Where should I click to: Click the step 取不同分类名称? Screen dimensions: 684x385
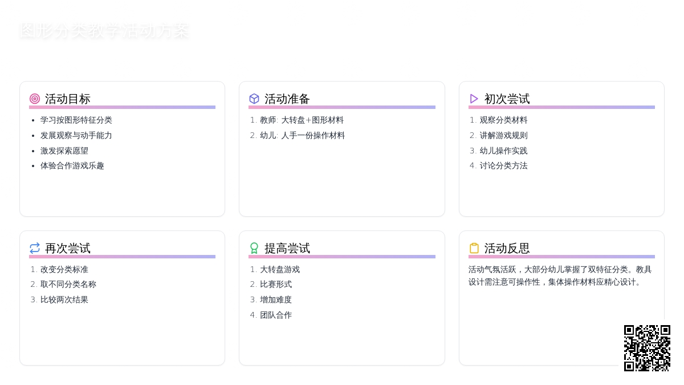click(68, 285)
